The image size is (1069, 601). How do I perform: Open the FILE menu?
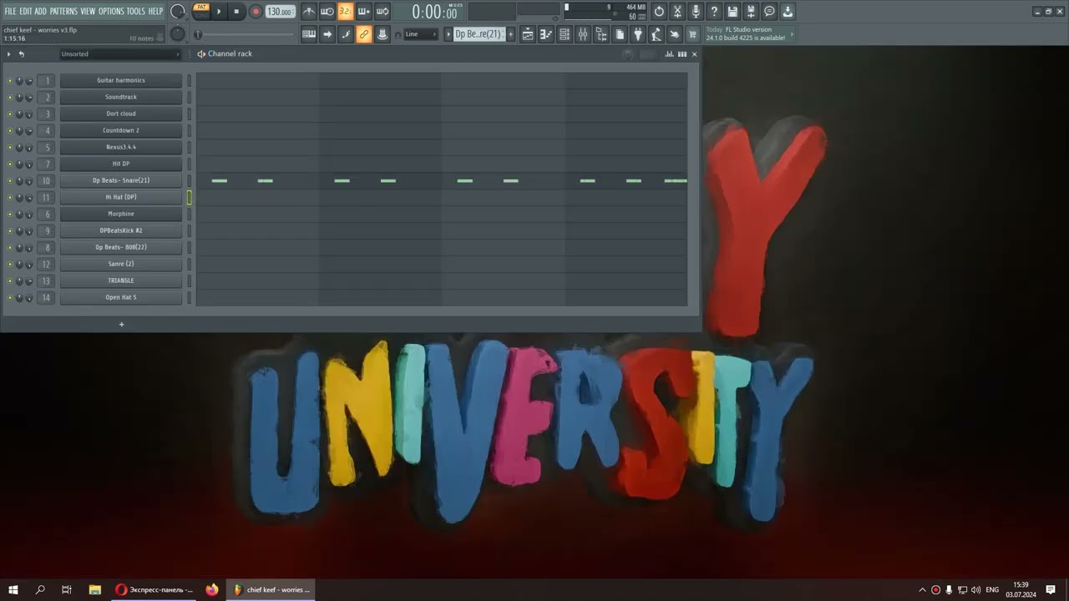(x=10, y=11)
